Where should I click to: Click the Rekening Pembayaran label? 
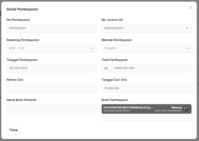click(x=23, y=40)
